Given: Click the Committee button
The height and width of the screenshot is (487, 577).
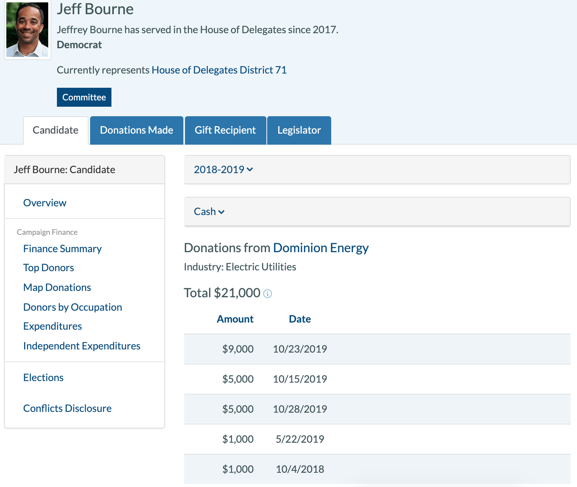Looking at the screenshot, I should [x=84, y=97].
